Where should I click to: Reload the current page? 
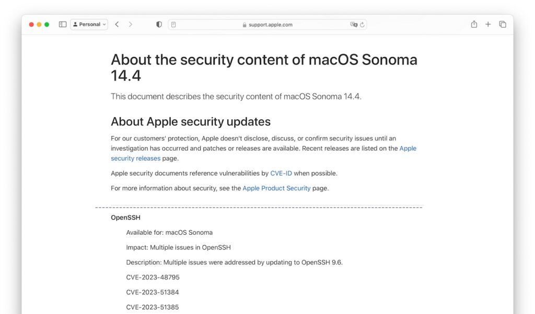pyautogui.click(x=360, y=25)
